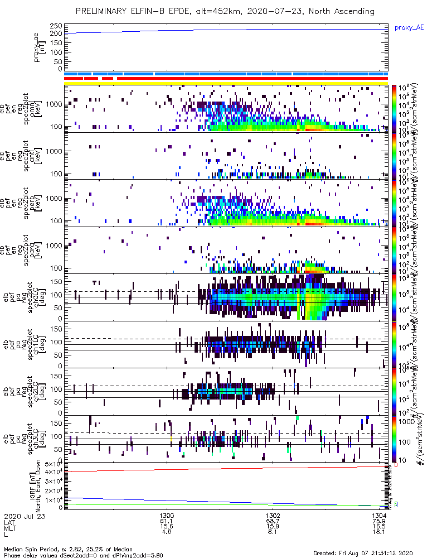The image size is (432, 558).
Task: Click the Median Spin Period footer line
Action: 68,550
